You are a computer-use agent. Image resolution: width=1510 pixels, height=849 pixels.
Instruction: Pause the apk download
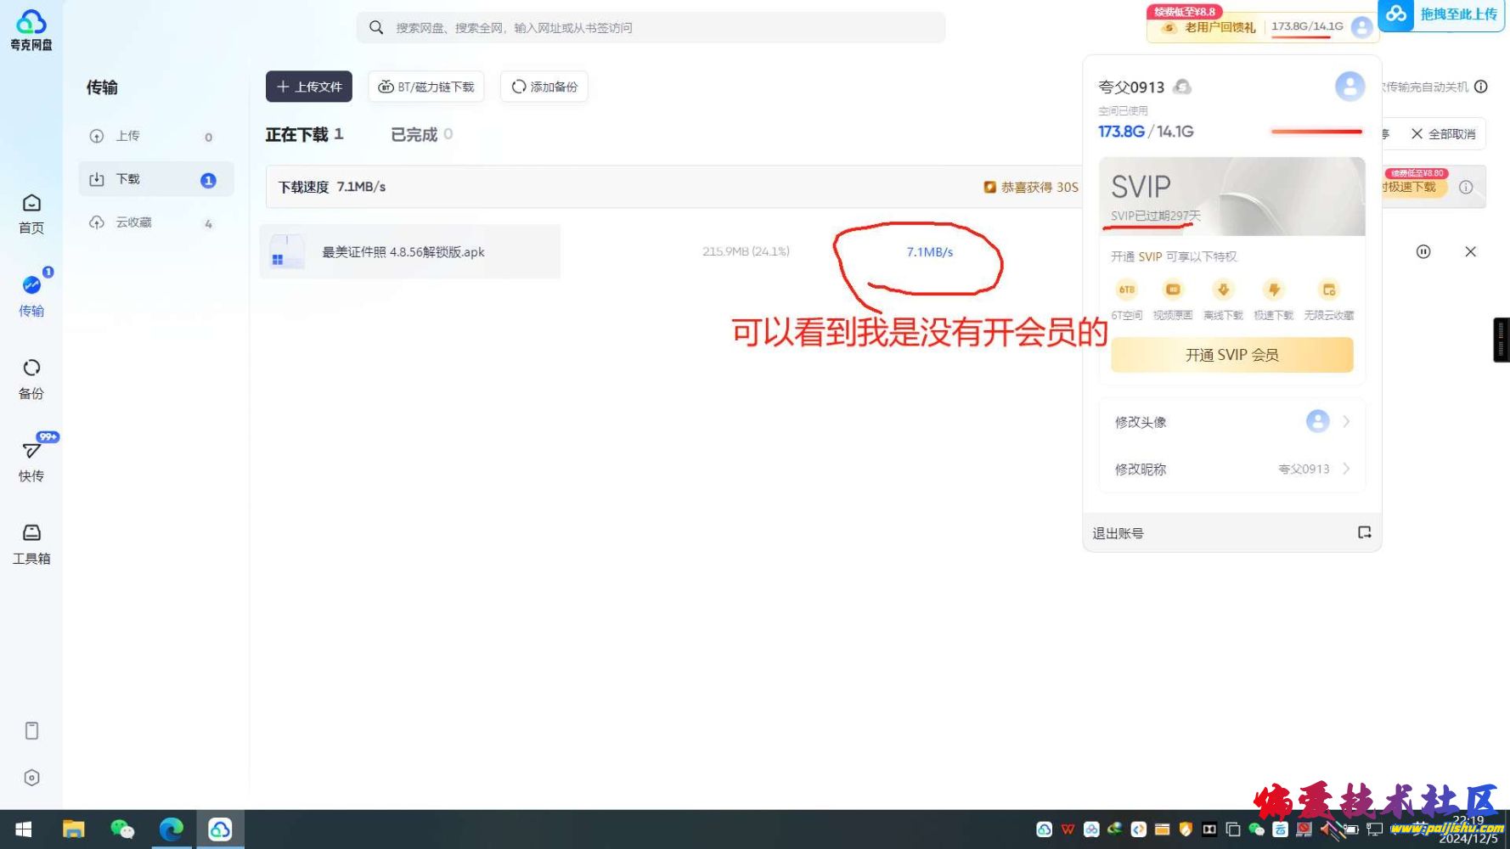(1423, 252)
